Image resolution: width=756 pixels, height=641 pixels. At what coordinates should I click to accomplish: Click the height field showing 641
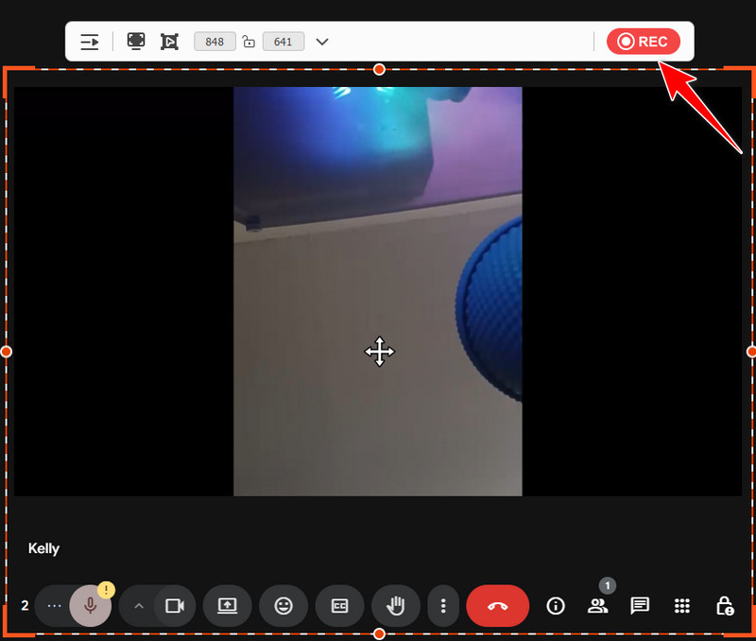pos(283,42)
